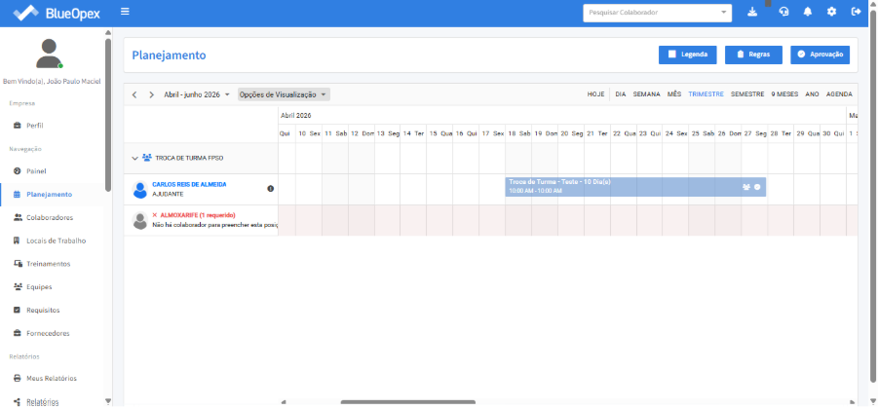
Task: Click the Treinamentos icon
Action: click(x=17, y=264)
